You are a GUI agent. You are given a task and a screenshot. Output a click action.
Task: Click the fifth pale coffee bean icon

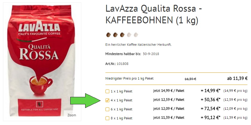pos(136,35)
